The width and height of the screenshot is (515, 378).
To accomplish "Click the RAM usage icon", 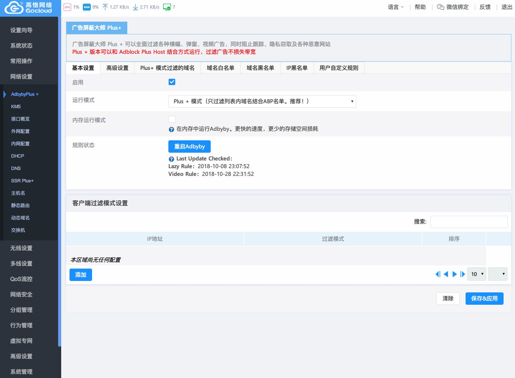I will (x=87, y=7).
